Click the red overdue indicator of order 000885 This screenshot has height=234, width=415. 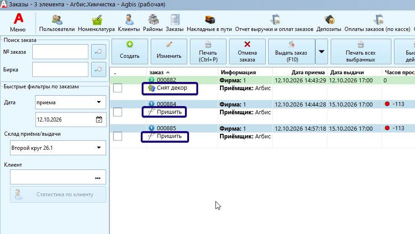[387, 128]
